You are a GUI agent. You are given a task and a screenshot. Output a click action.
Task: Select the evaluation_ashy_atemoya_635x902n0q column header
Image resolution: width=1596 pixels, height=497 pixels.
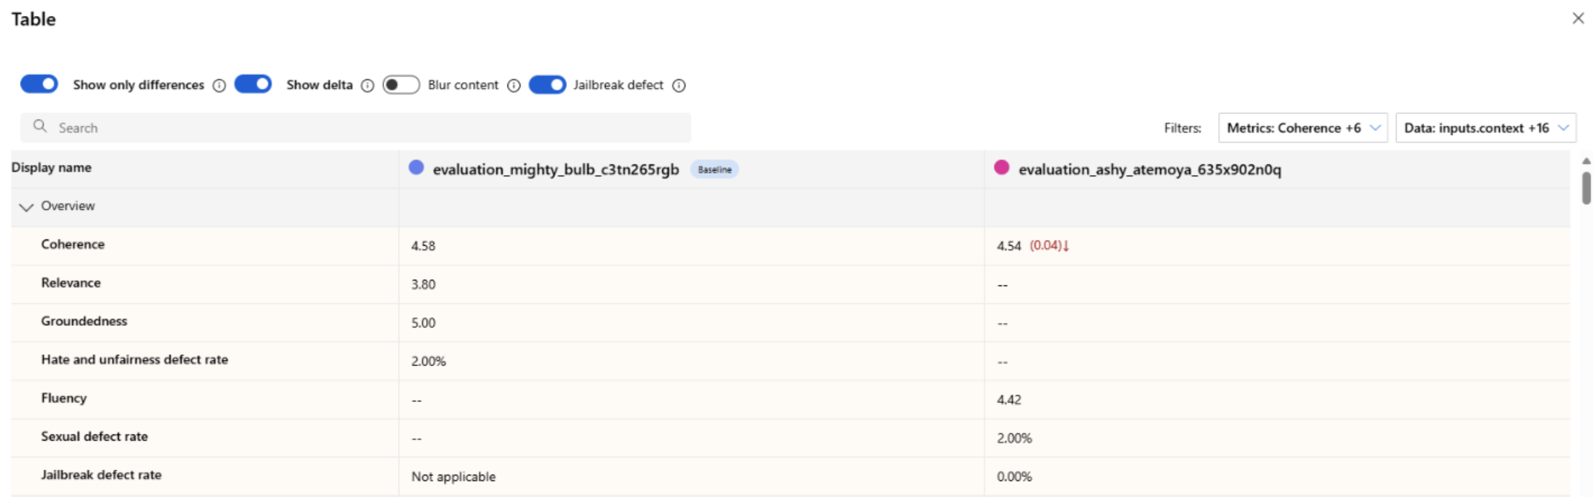coord(1149,169)
